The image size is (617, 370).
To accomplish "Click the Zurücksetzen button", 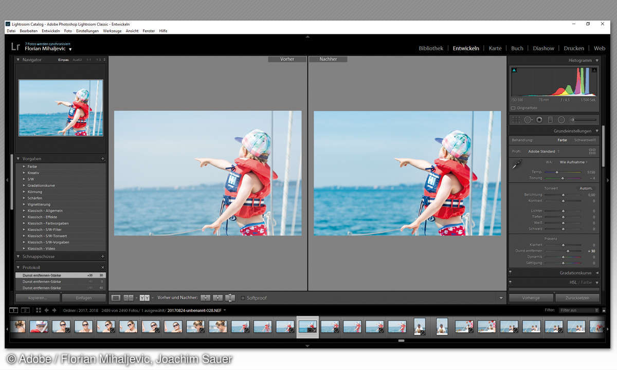I will click(577, 298).
